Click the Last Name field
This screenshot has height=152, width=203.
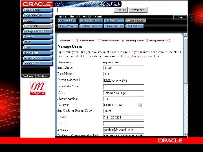coord(123,74)
